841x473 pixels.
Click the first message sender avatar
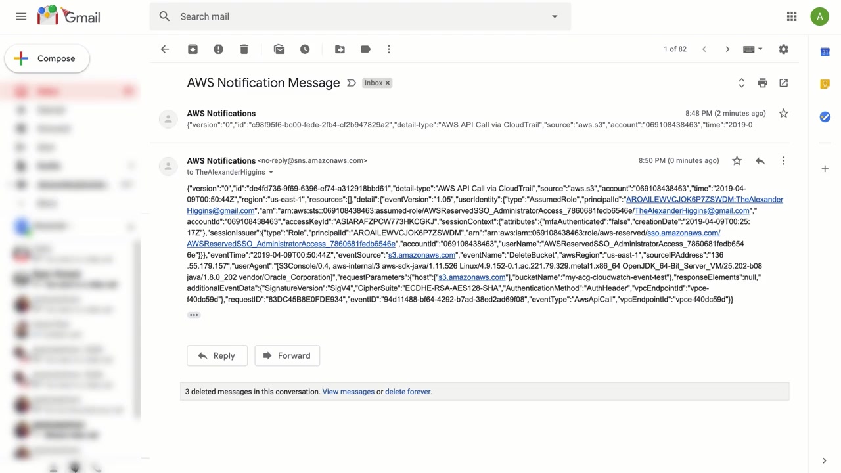[168, 119]
